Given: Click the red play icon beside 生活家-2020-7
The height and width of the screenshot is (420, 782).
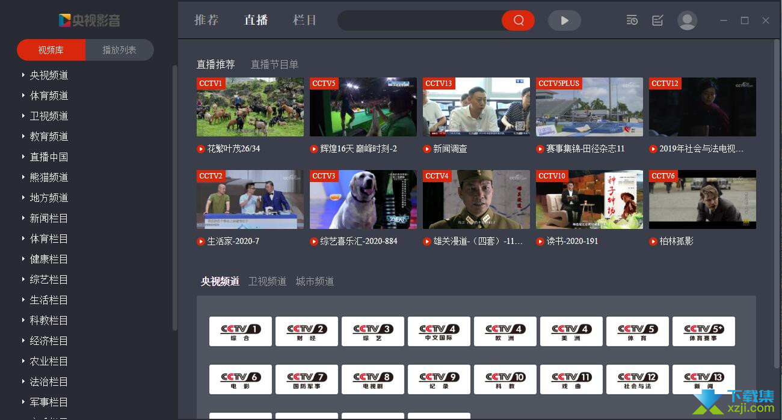Looking at the screenshot, I should 201,241.
